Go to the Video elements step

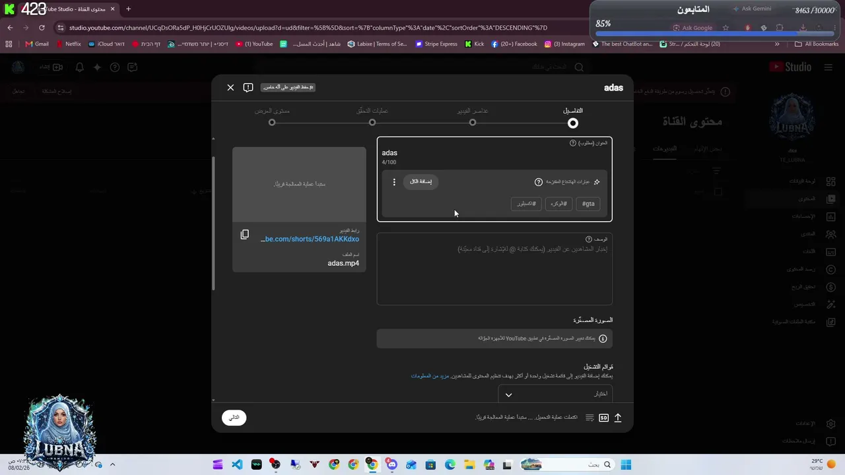pyautogui.click(x=473, y=117)
